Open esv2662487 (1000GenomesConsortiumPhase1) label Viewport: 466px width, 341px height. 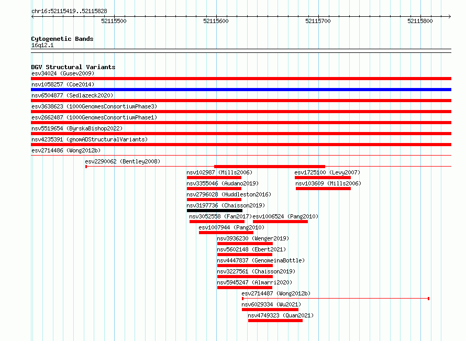94,117
